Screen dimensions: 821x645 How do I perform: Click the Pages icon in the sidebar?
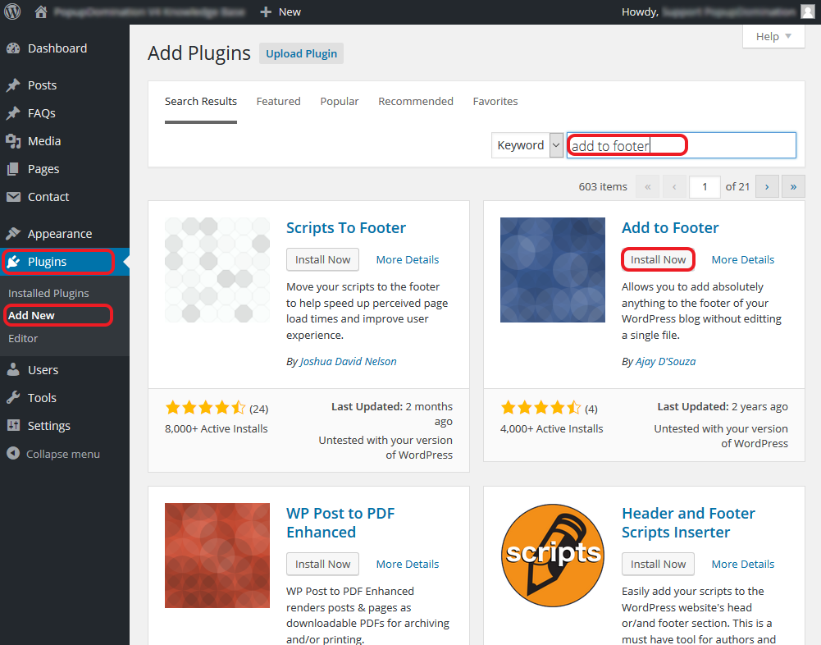click(13, 169)
